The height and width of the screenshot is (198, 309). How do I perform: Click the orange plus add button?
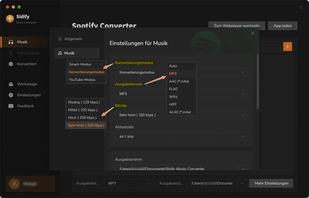click(287, 47)
